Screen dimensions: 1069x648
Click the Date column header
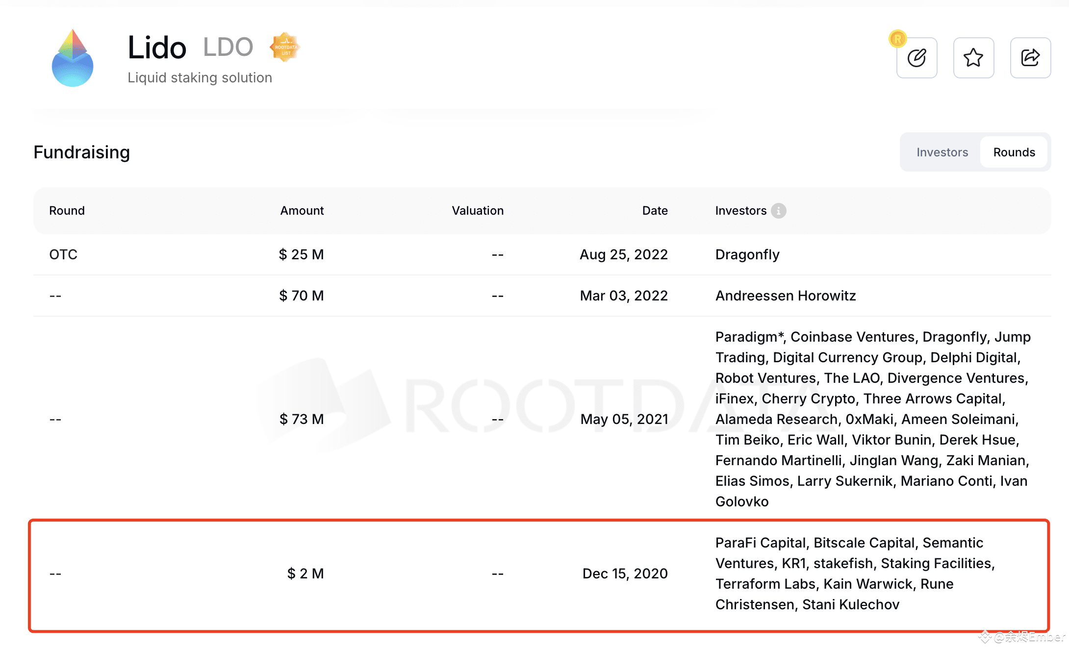(x=655, y=211)
